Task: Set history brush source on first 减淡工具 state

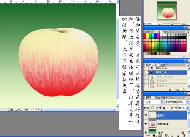Action: [146, 68]
